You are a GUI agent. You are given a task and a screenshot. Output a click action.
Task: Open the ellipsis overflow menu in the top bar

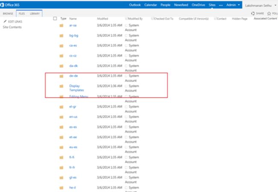click(221, 5)
